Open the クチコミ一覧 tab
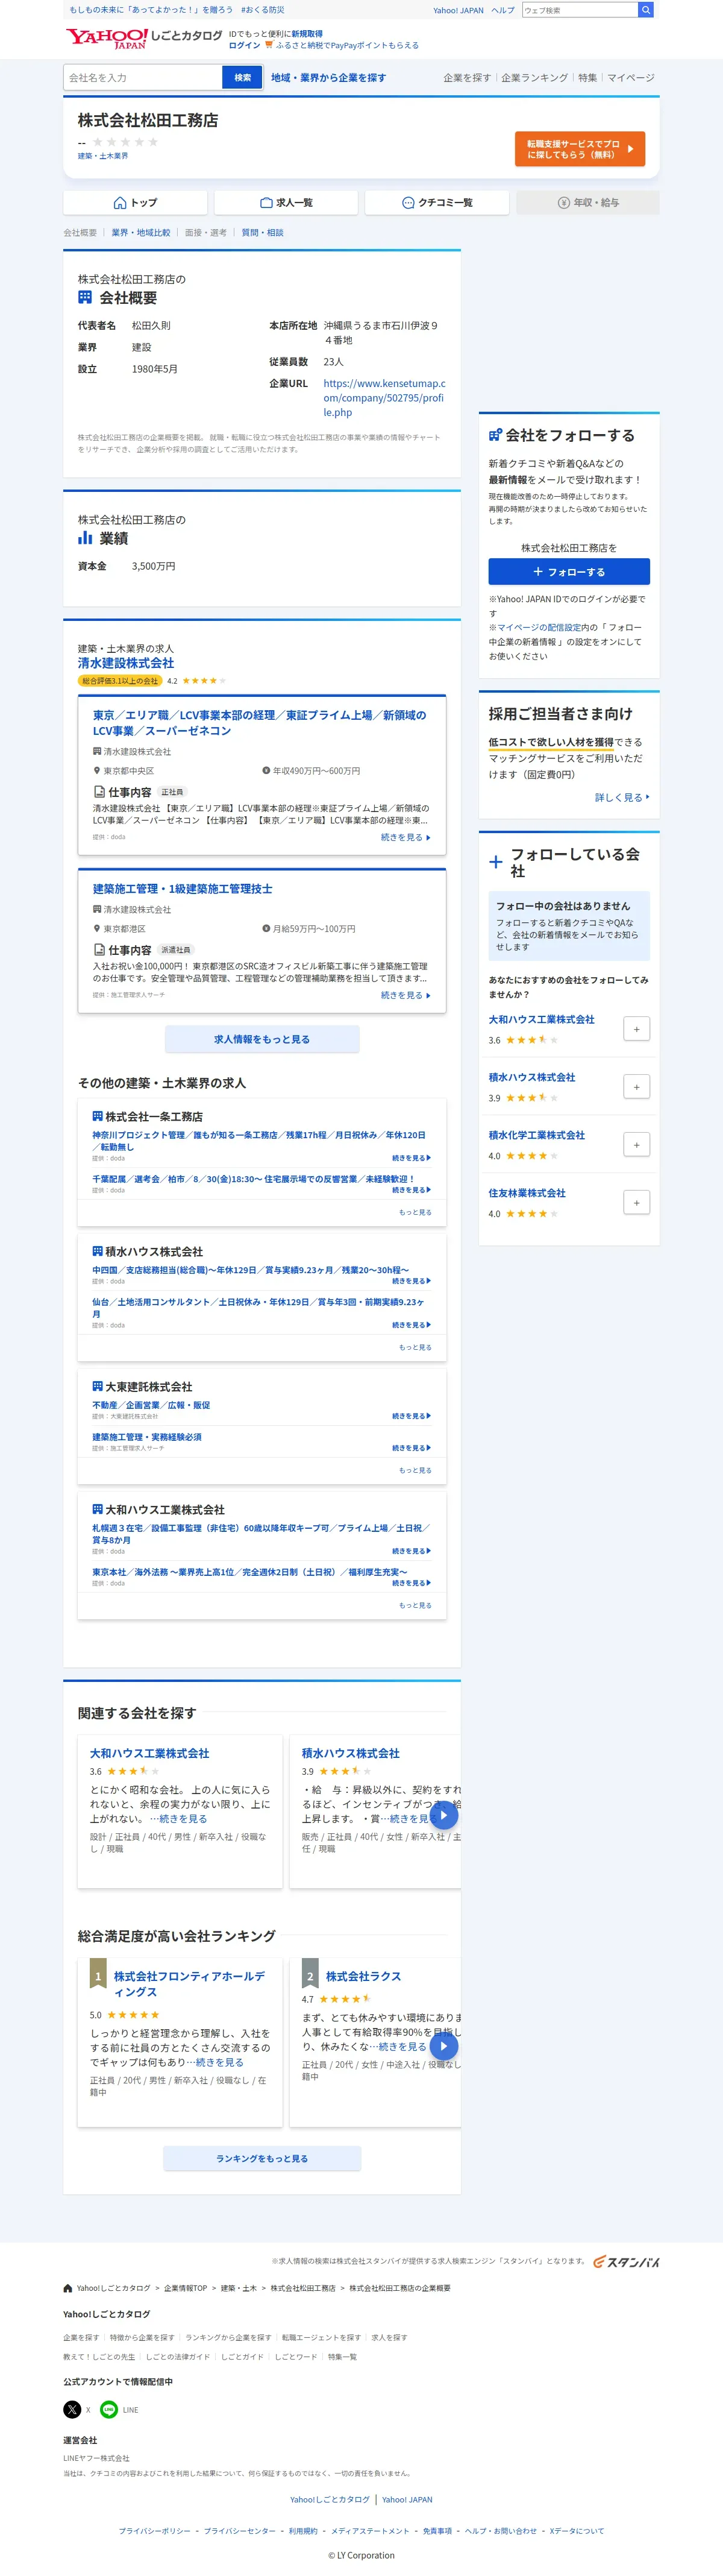The image size is (723, 2576). click(x=437, y=203)
